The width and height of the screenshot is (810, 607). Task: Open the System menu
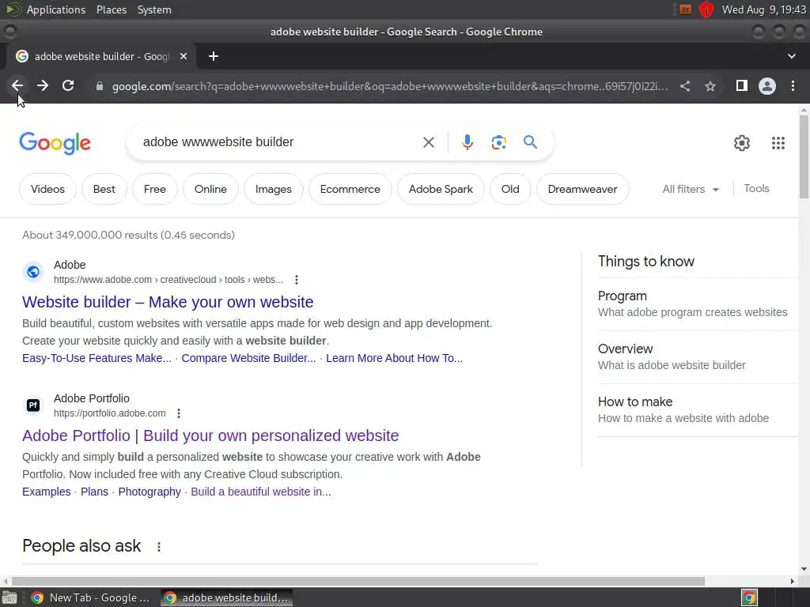tap(154, 9)
